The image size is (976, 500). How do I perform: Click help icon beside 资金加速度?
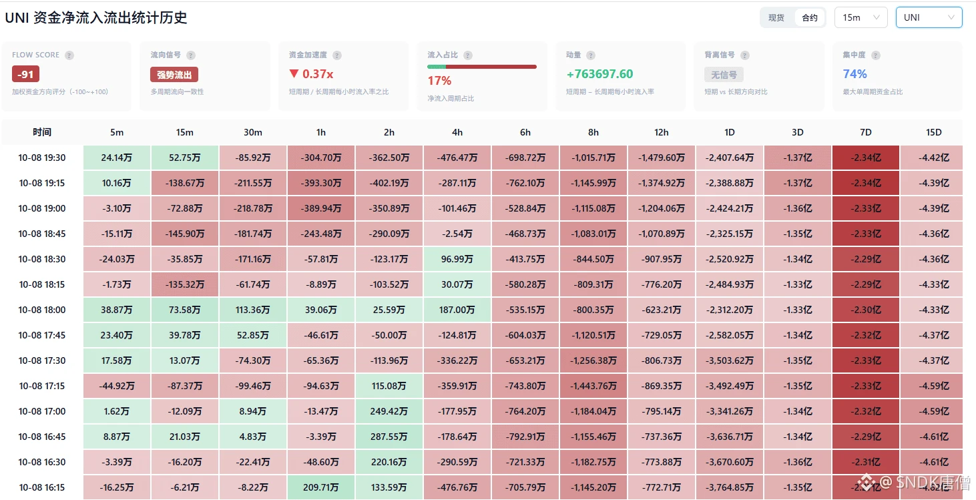(x=337, y=55)
